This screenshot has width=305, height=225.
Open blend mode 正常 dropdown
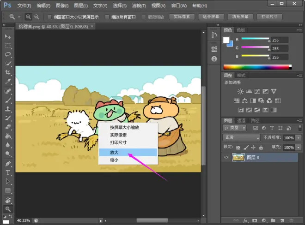pyautogui.click(x=241, y=137)
